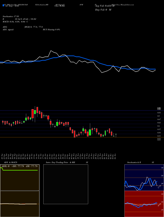Click the 0.4 price axis label
The image size is (164, 217).
[x=159, y=126]
